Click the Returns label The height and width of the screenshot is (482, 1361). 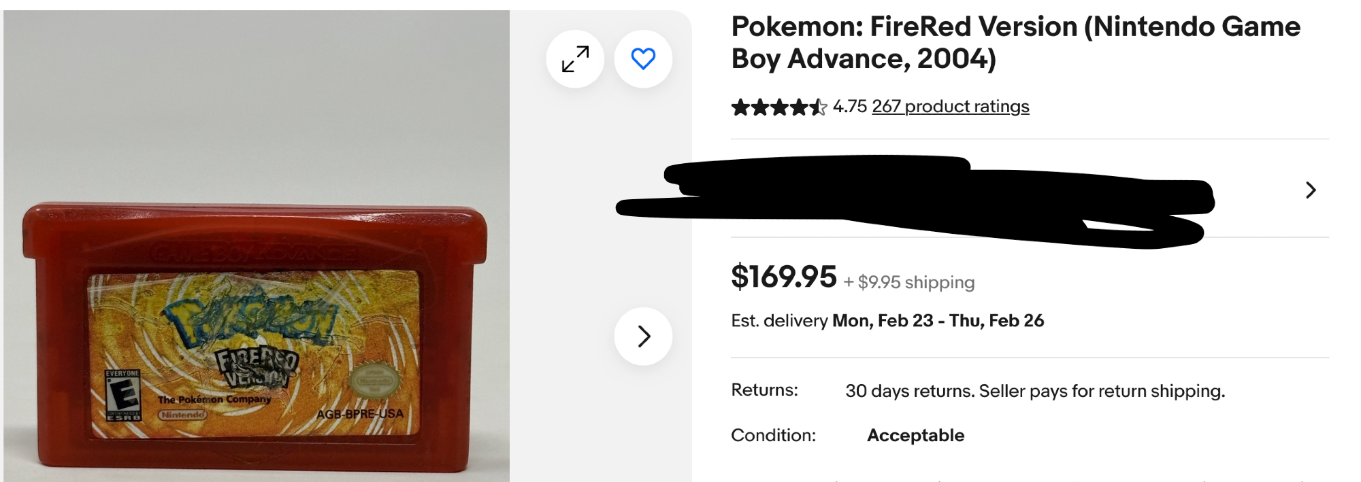pyautogui.click(x=764, y=390)
